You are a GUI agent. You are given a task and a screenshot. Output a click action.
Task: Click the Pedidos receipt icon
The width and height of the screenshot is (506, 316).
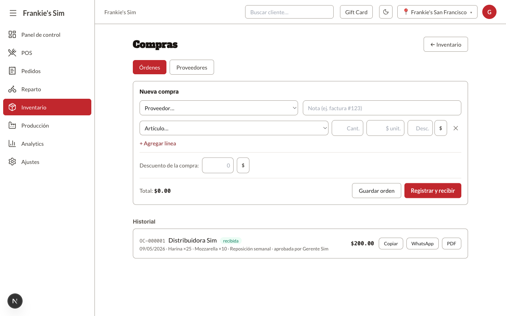pos(12,71)
